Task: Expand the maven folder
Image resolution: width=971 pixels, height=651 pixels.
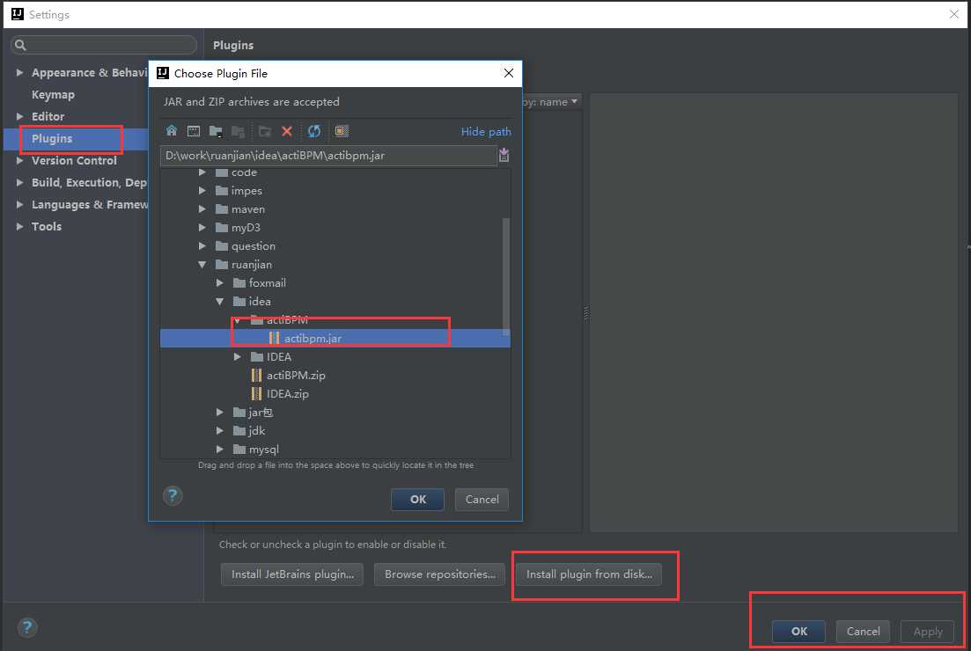Action: (202, 209)
